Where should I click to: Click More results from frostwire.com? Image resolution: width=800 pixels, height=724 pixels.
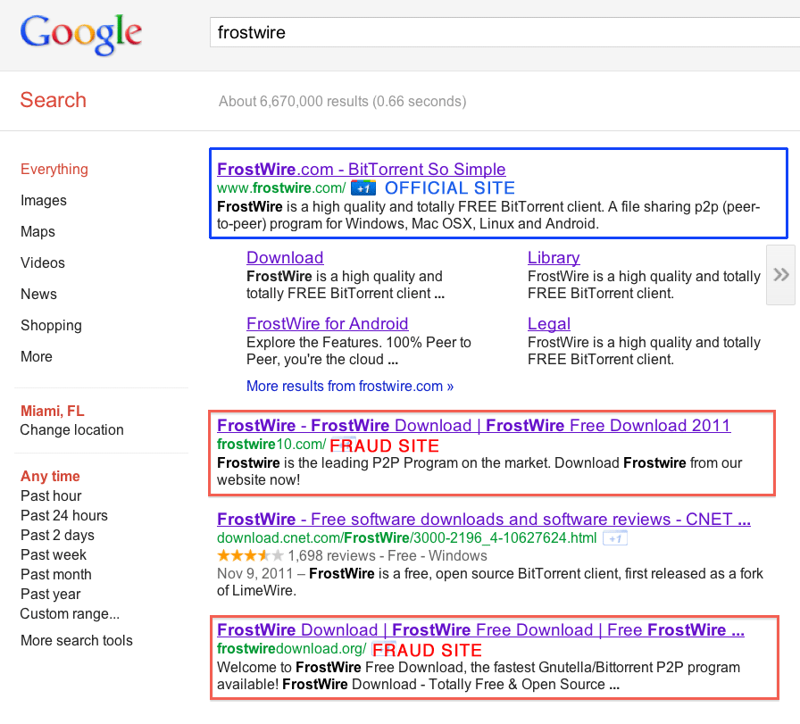pyautogui.click(x=350, y=387)
